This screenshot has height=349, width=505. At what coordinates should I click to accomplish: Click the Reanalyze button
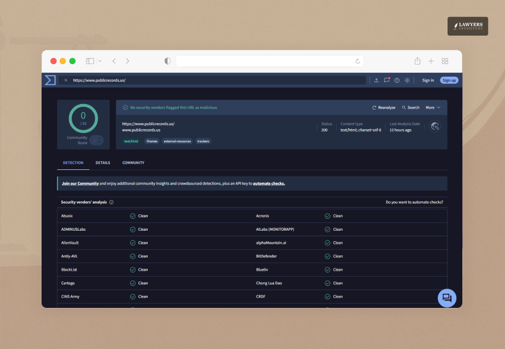(x=384, y=107)
